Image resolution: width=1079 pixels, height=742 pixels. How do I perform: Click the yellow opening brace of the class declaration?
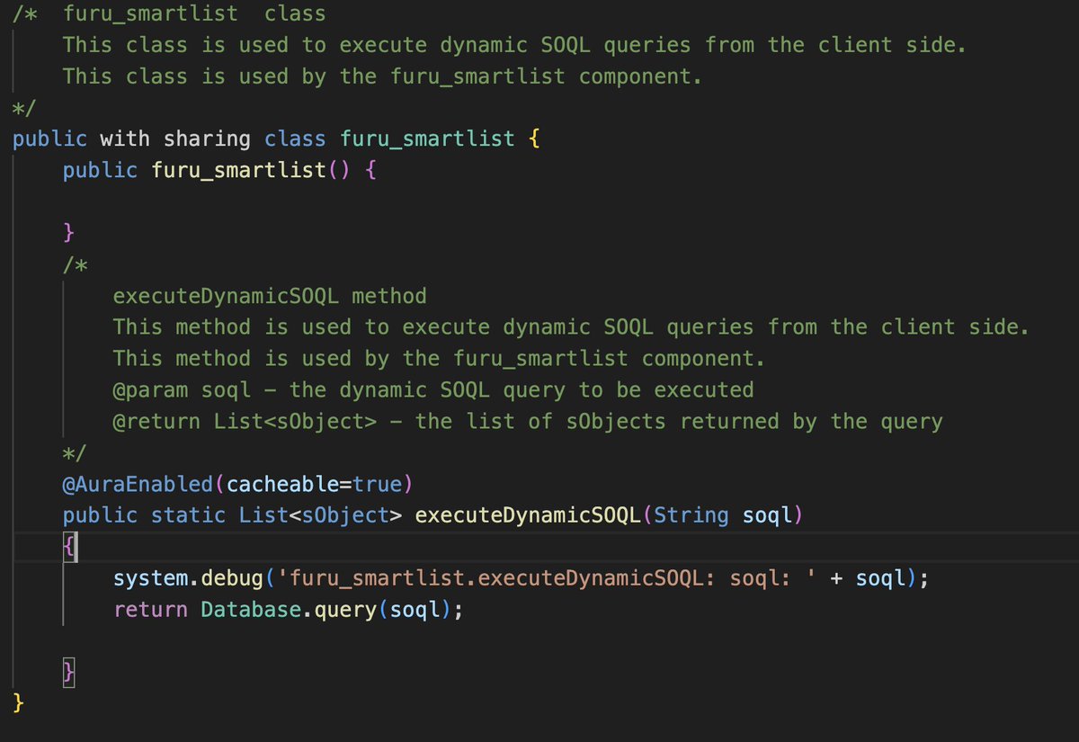pyautogui.click(x=535, y=139)
